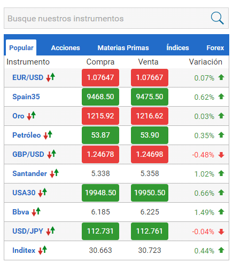Open the Materias Primas tab

pyautogui.click(x=123, y=48)
